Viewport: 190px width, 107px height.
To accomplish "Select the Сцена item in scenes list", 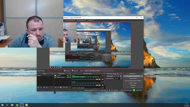I will 45,75.
